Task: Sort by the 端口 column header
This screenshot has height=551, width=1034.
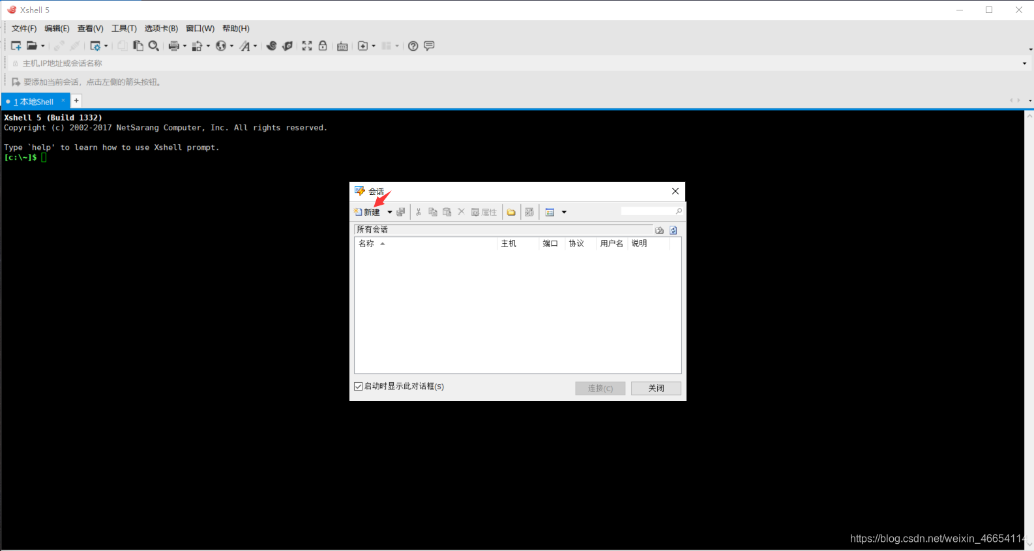Action: [x=552, y=243]
